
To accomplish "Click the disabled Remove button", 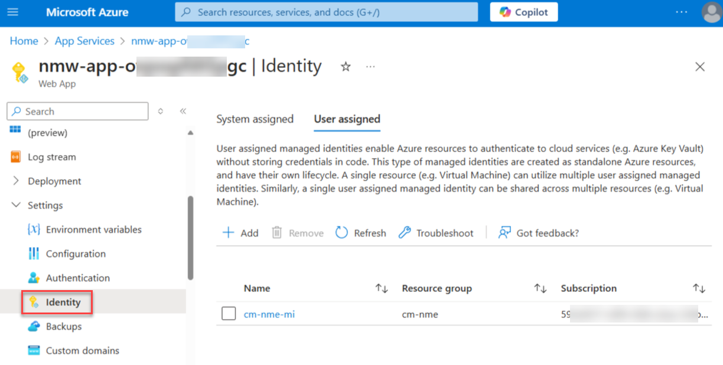I will (297, 233).
